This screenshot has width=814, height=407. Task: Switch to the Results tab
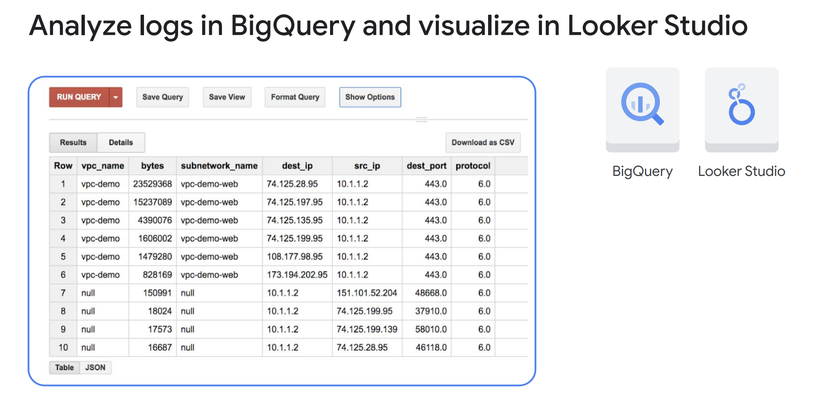73,143
